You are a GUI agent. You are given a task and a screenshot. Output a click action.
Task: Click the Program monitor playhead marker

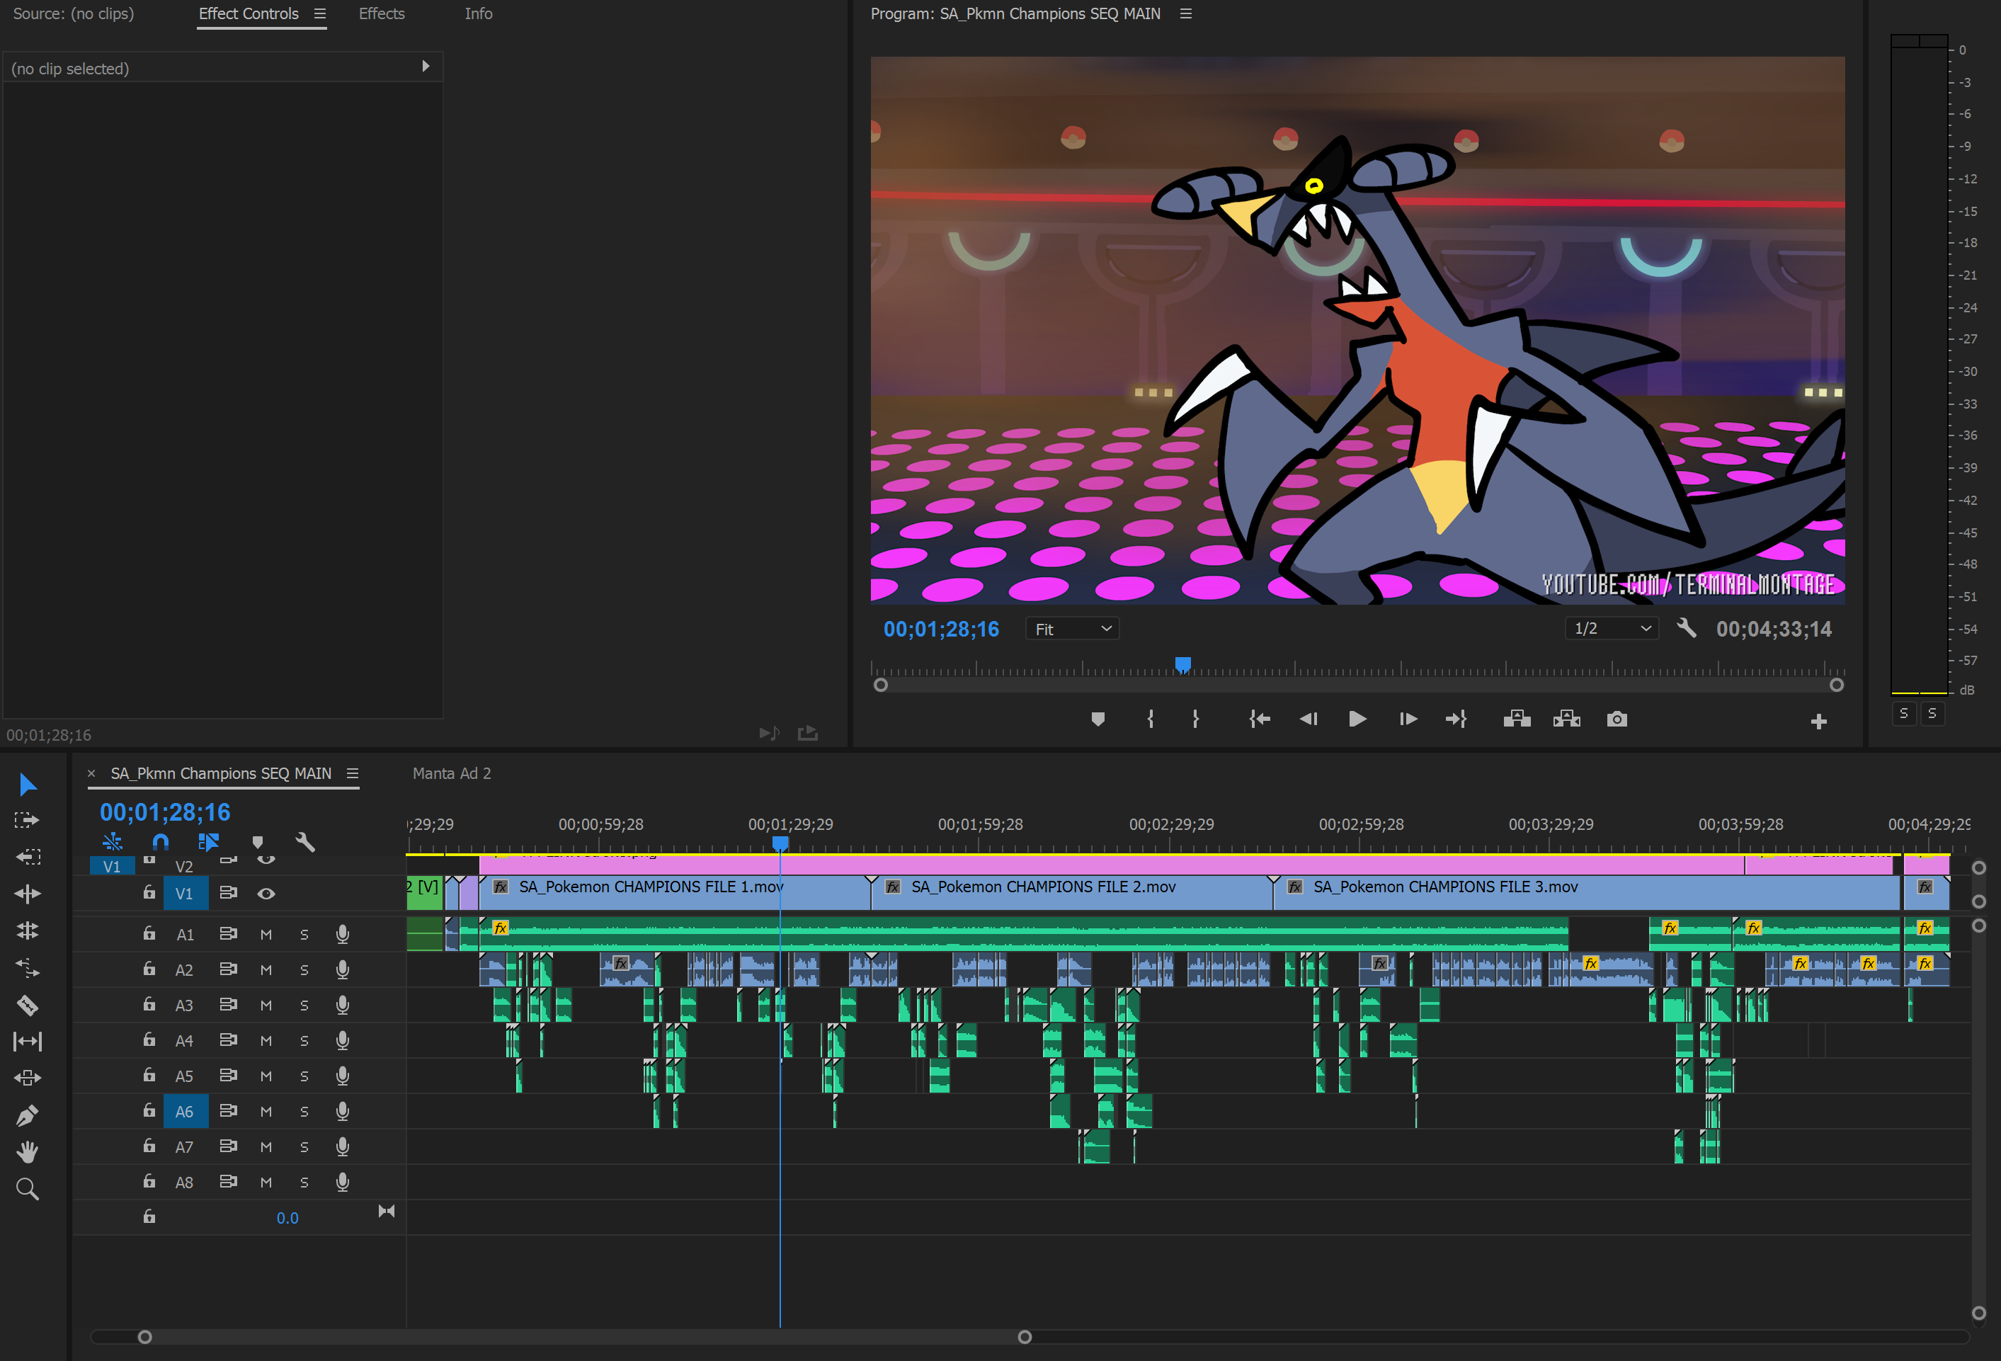coord(1183,664)
